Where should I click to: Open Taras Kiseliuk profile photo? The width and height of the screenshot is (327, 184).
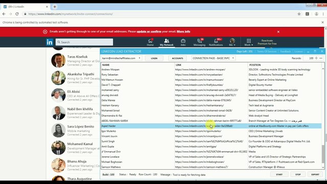pos(58,60)
